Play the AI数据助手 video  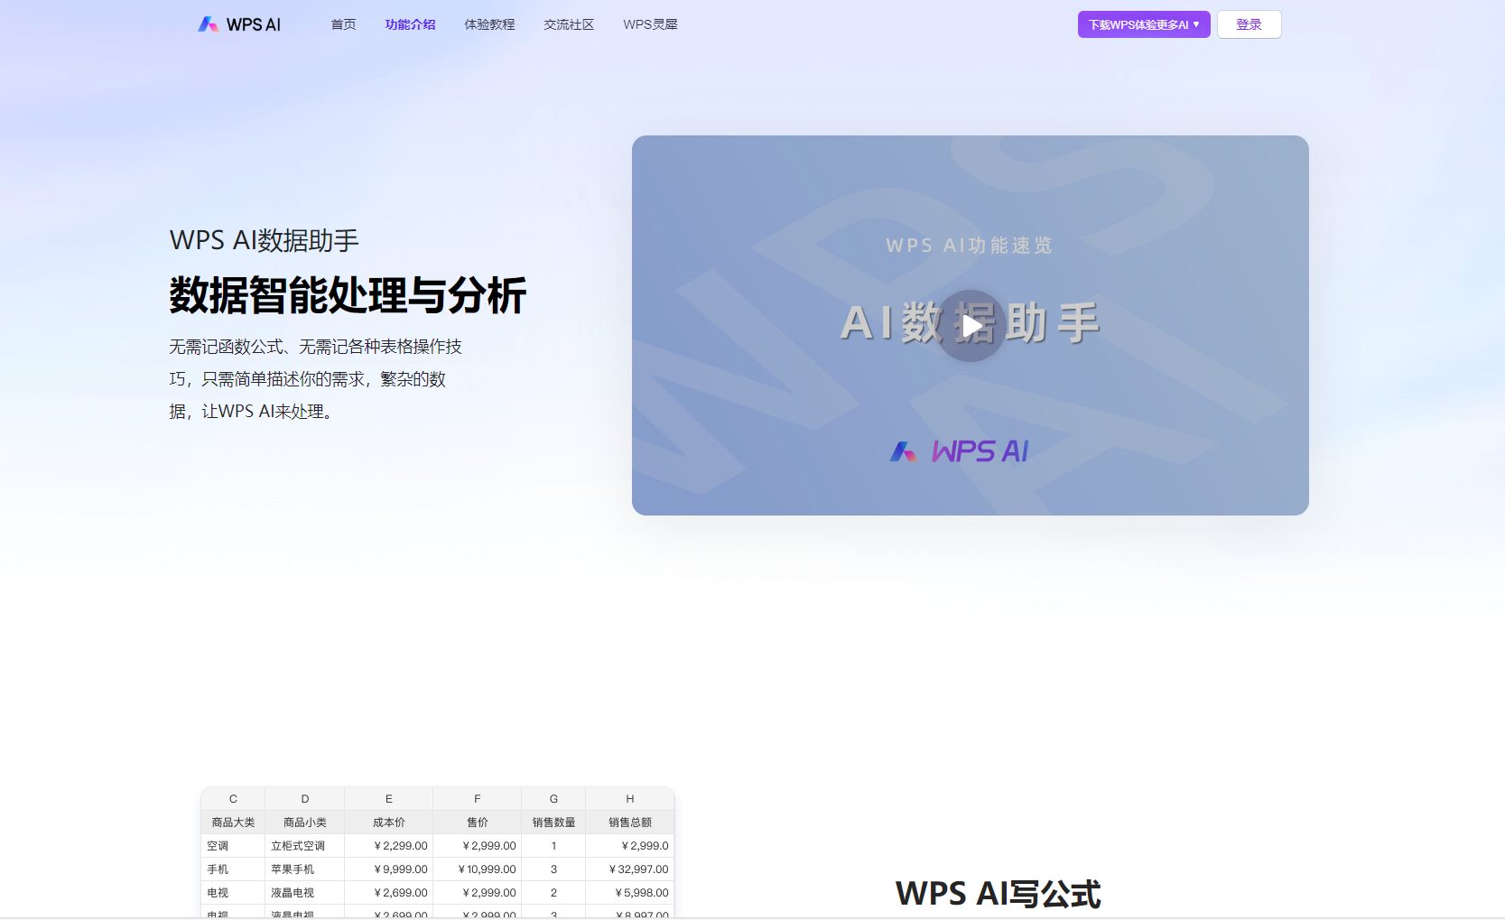click(x=971, y=325)
